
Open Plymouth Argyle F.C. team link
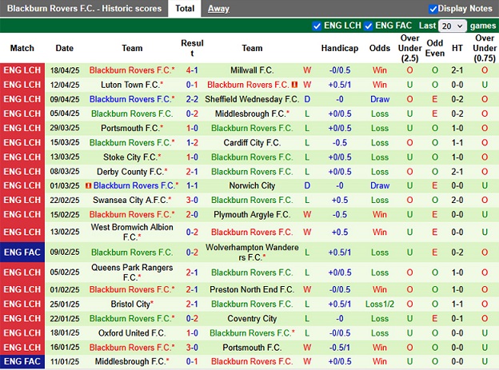click(x=252, y=214)
